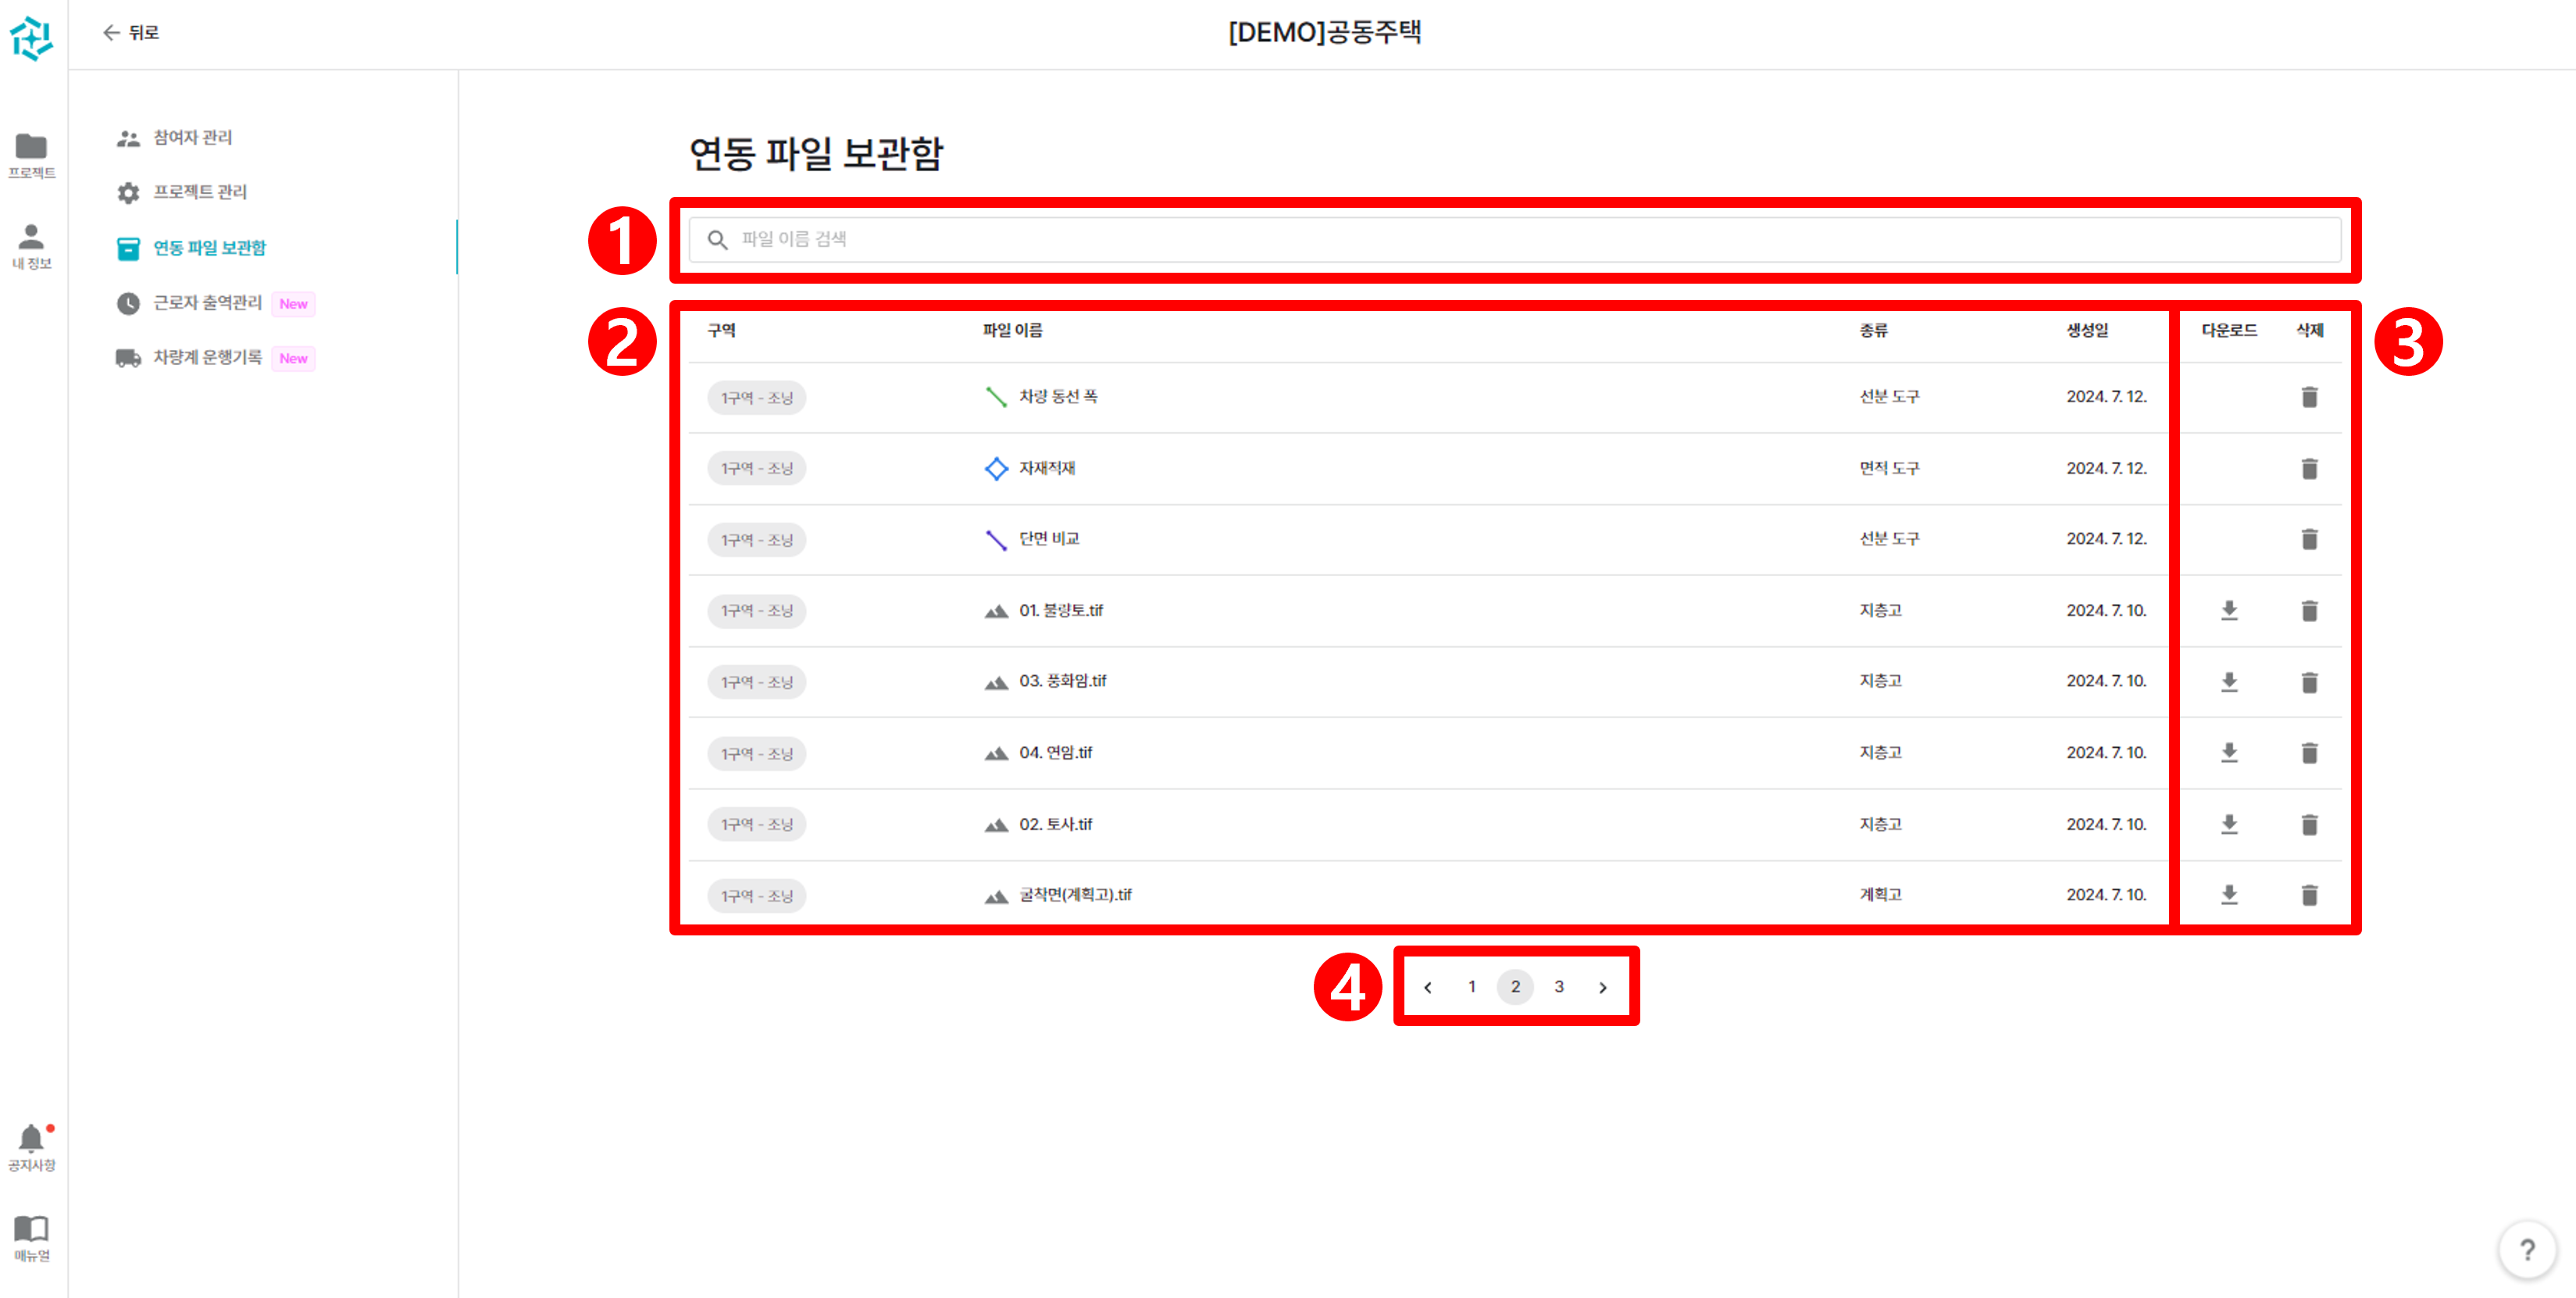Open 내 정보 profile icon in sidebar
This screenshot has width=2576, height=1298.
(x=32, y=239)
